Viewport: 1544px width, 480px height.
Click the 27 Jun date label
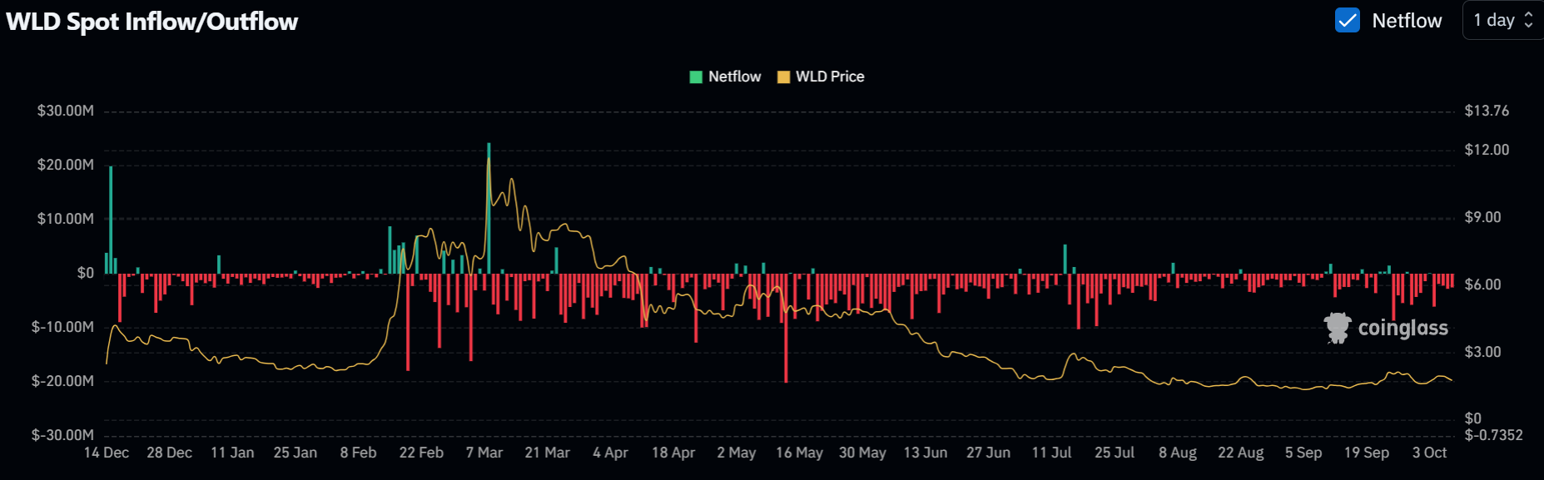(988, 453)
